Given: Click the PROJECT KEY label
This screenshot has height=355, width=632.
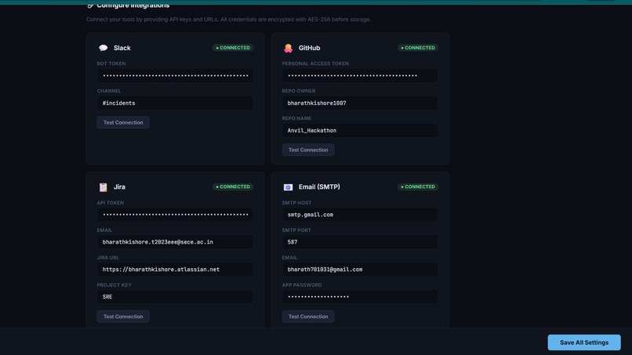Looking at the screenshot, I should pyautogui.click(x=114, y=285).
